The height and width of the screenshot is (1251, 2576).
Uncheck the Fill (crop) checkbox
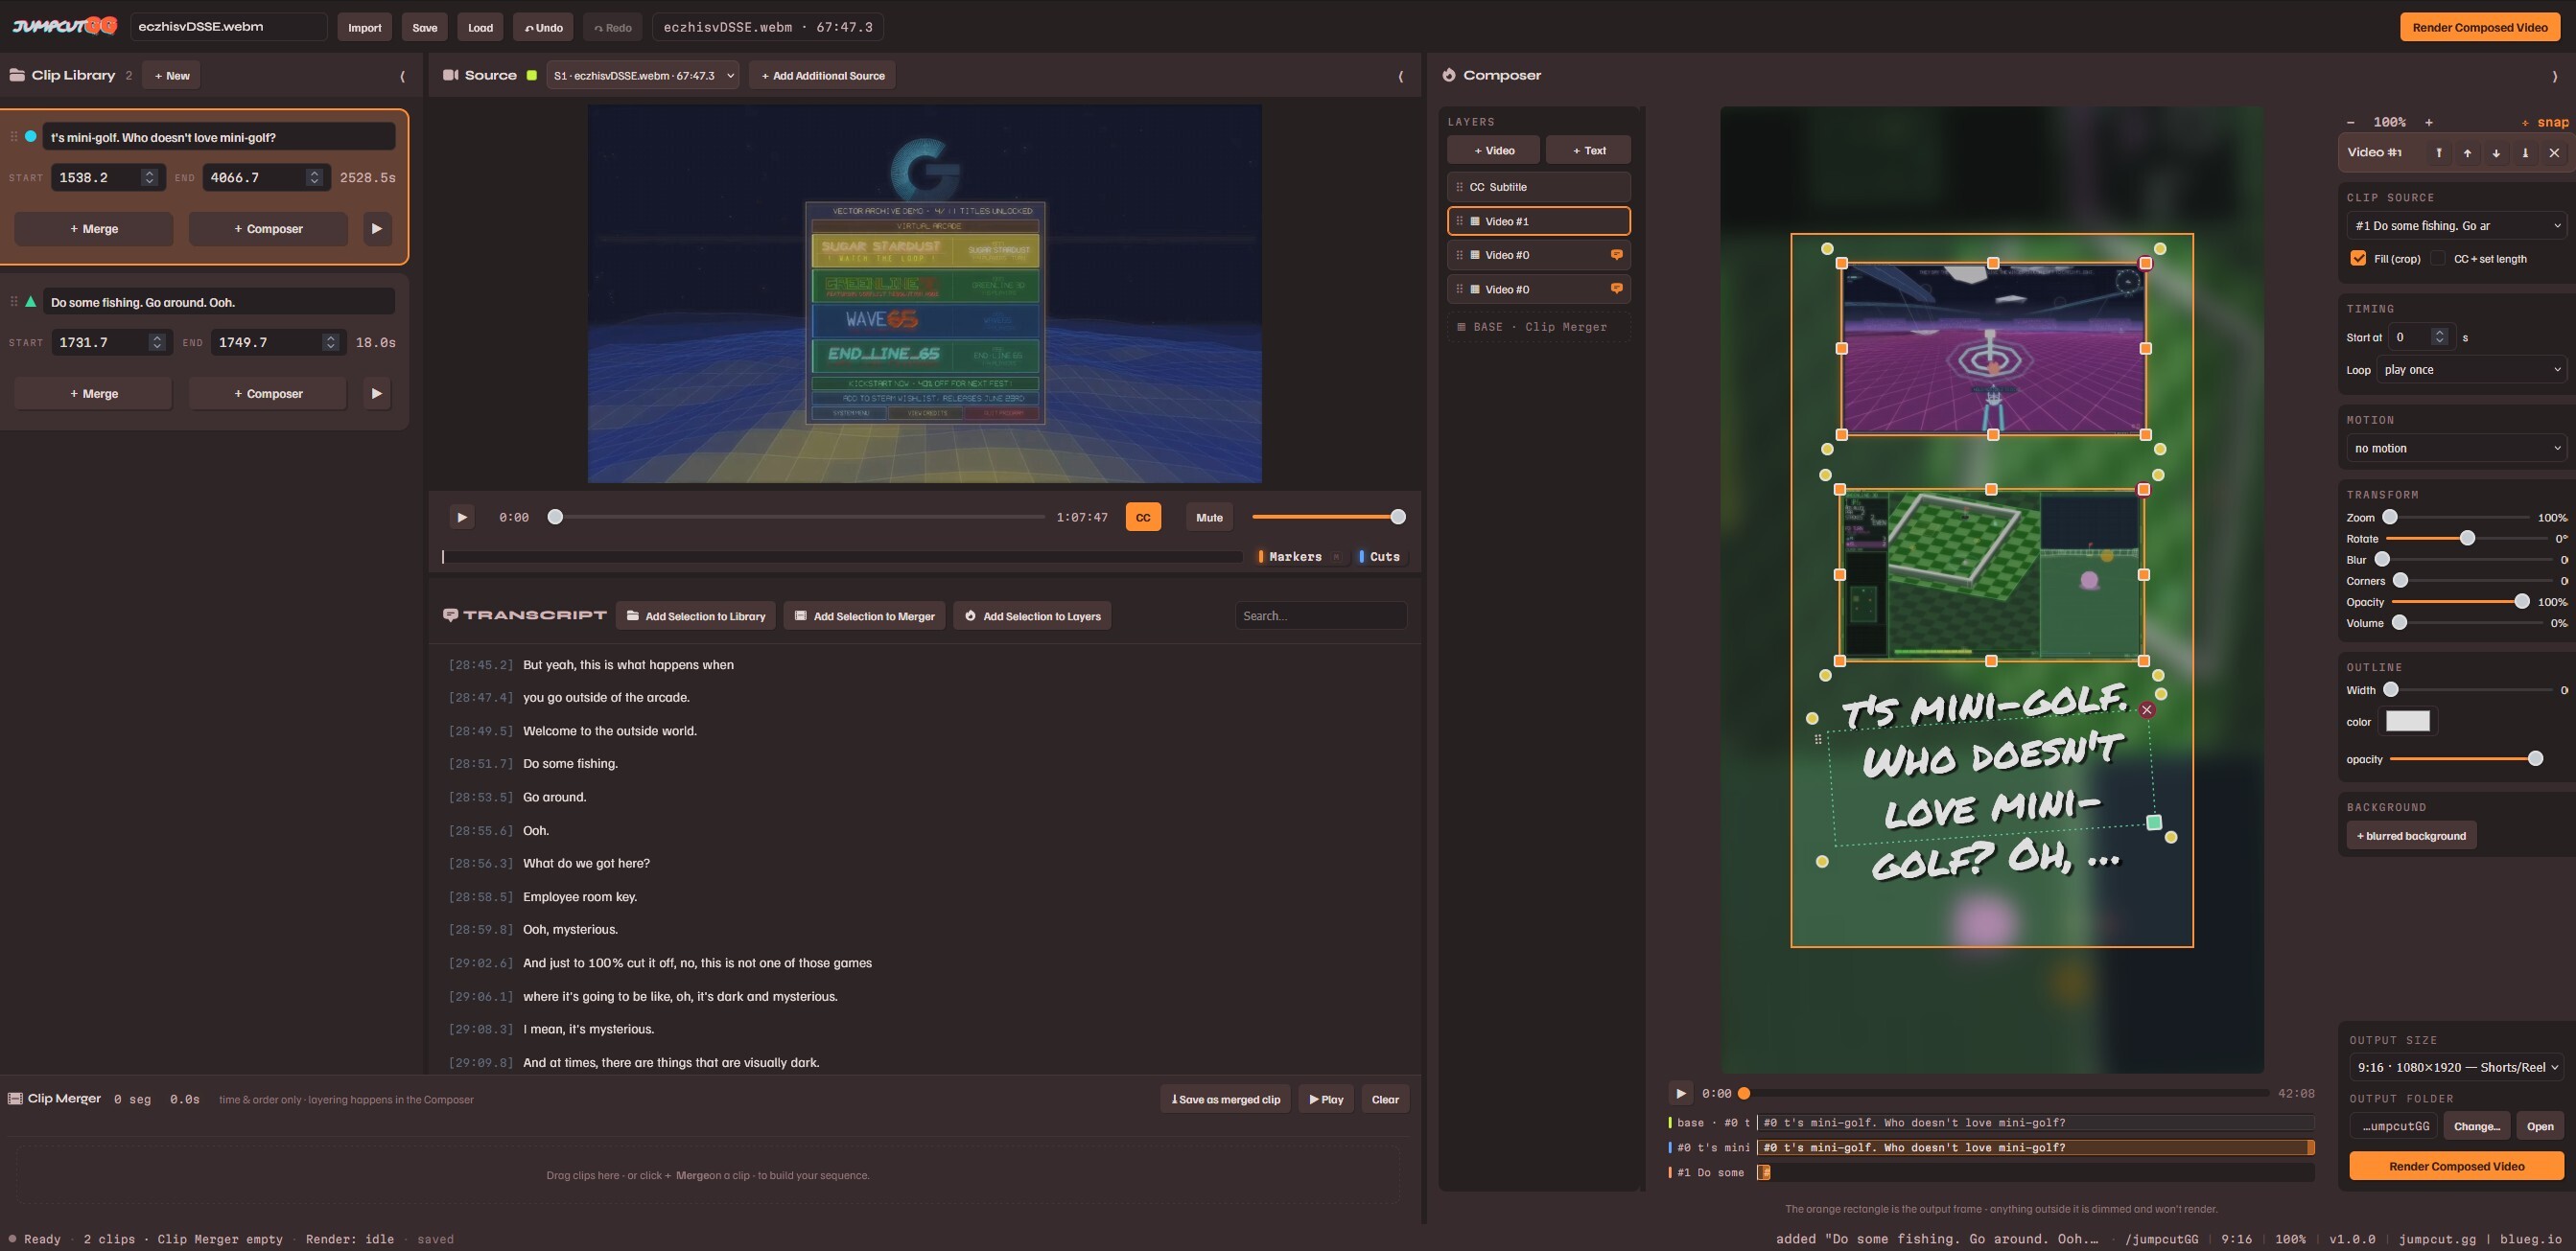point(2358,258)
